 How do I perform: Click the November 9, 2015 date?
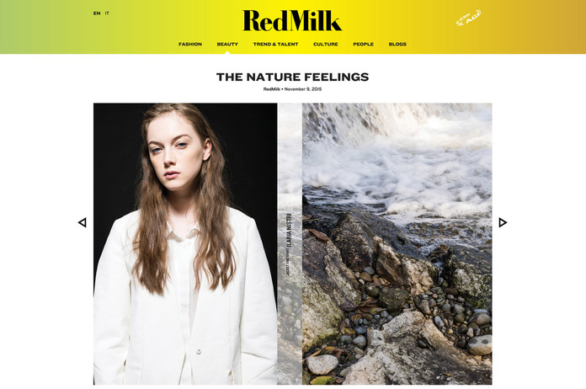(303, 89)
